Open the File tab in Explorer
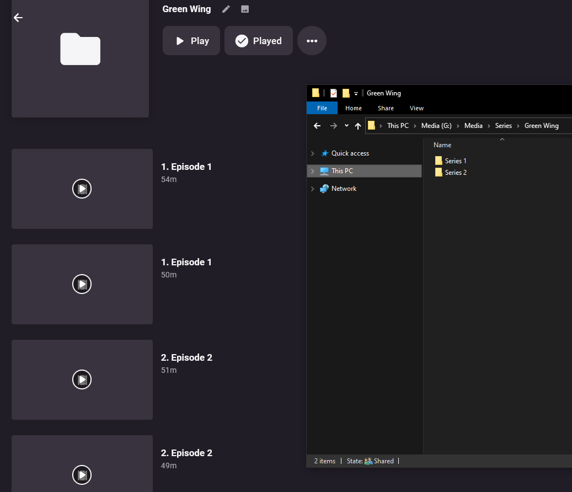The image size is (572, 492). click(x=322, y=108)
